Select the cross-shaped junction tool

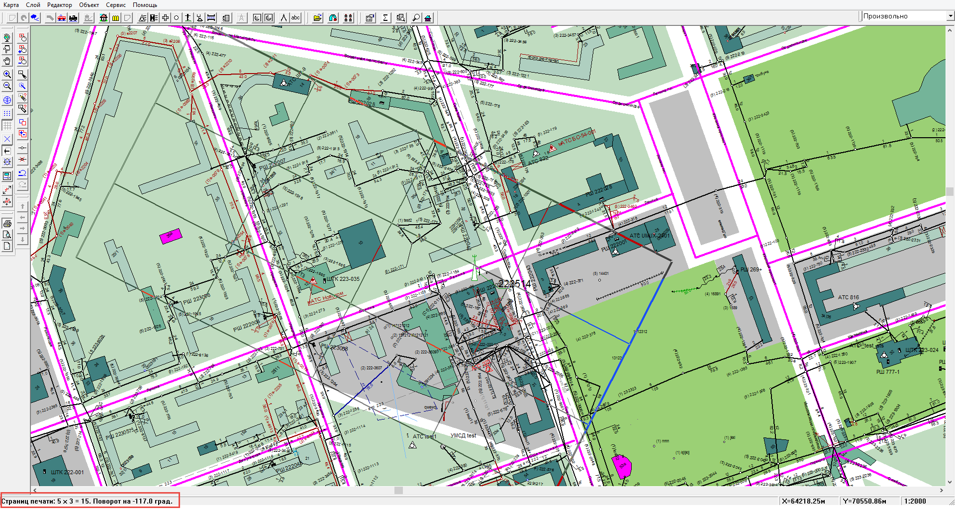coord(165,18)
